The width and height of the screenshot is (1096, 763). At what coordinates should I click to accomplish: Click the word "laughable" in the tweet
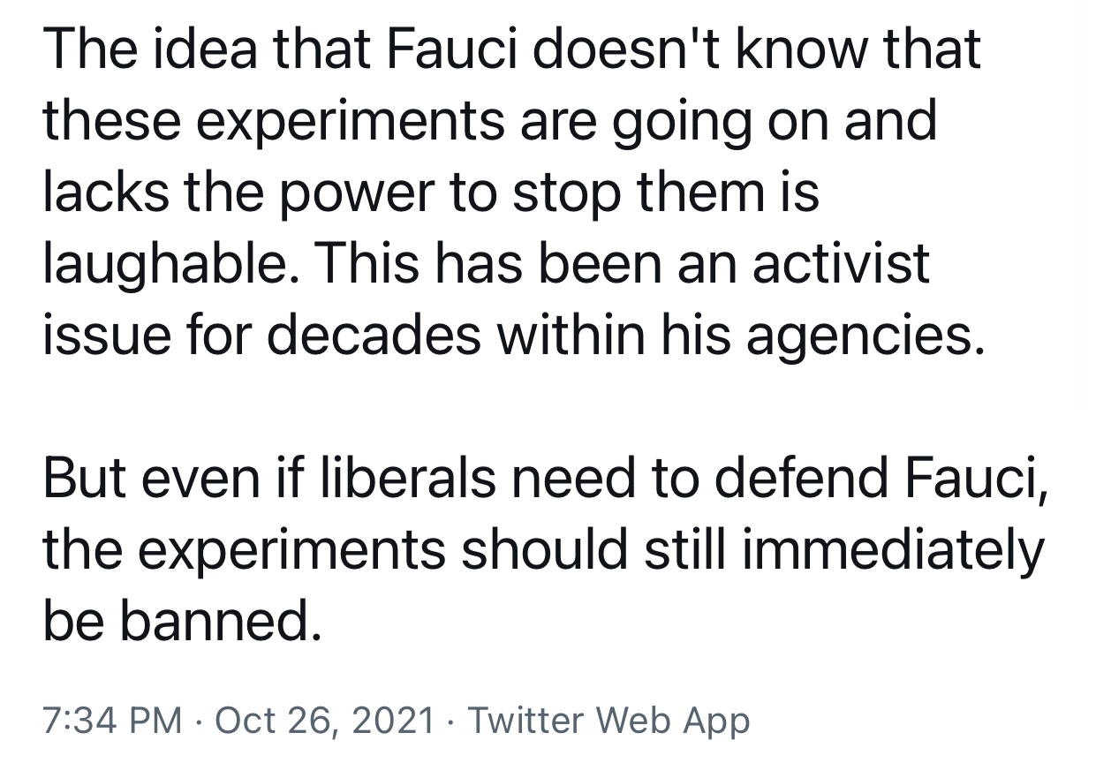tap(163, 264)
